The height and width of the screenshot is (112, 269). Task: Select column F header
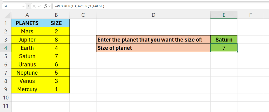(x=250, y=15)
